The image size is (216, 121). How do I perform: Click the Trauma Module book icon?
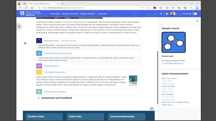point(39,66)
